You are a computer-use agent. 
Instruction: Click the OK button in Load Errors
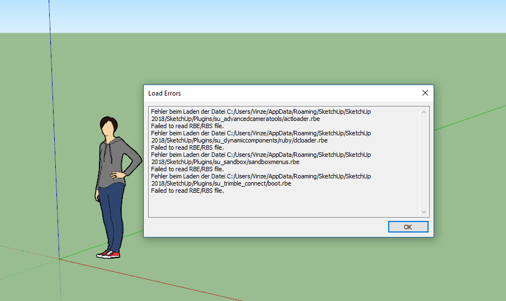[x=408, y=227]
